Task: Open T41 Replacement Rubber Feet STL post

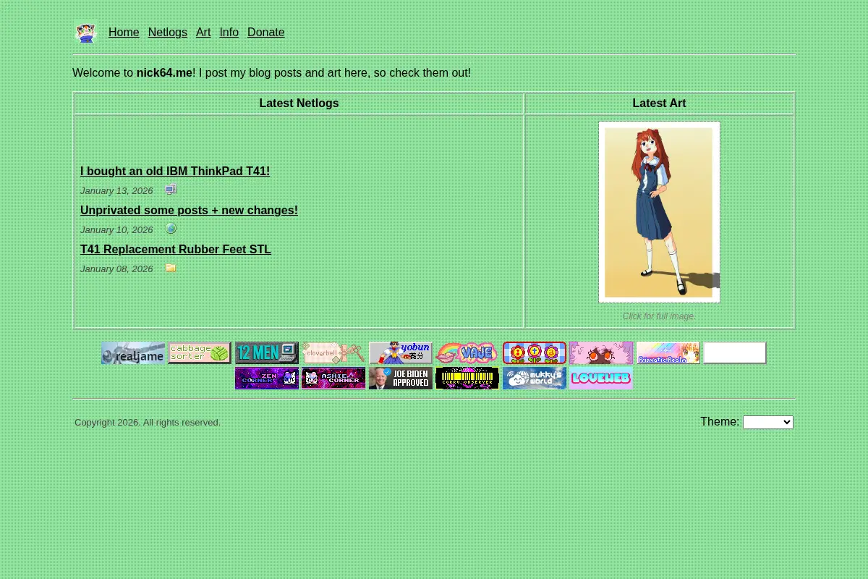Action: (x=176, y=250)
